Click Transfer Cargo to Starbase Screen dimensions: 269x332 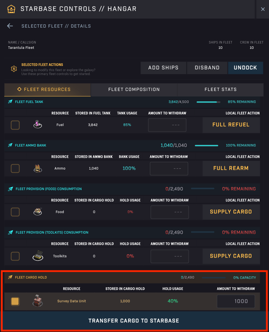134,321
